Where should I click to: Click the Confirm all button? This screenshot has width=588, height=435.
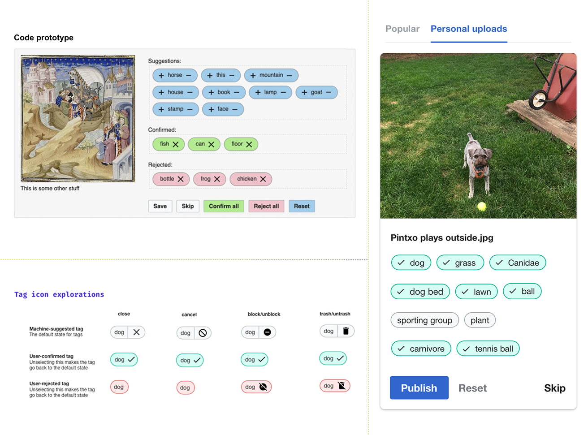click(224, 206)
